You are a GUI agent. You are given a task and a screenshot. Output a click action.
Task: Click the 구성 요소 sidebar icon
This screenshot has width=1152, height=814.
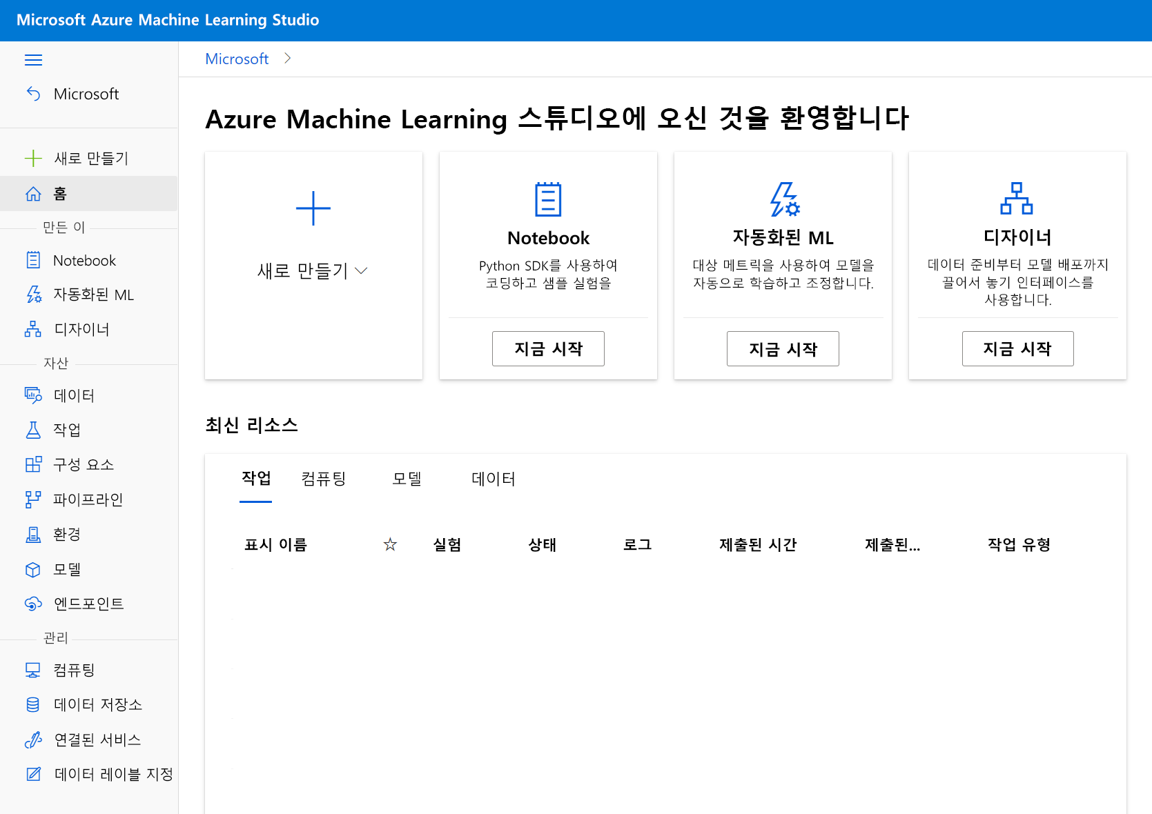[x=33, y=464]
